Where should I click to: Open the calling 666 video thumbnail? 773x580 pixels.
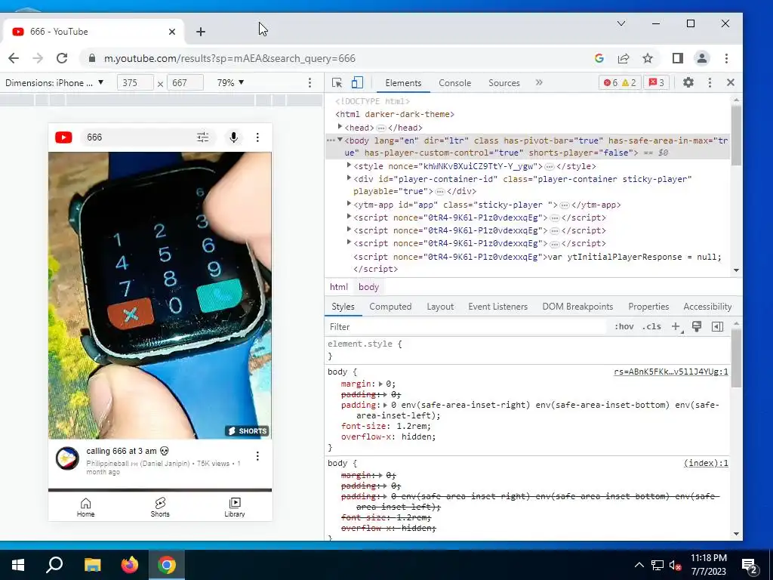coord(160,295)
